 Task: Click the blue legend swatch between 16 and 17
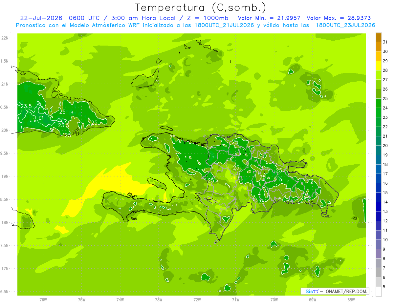[379, 179]
